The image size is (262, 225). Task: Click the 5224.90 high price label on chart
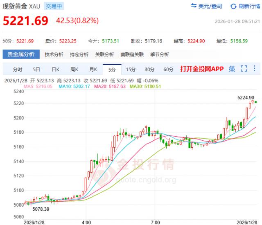pos(246,97)
